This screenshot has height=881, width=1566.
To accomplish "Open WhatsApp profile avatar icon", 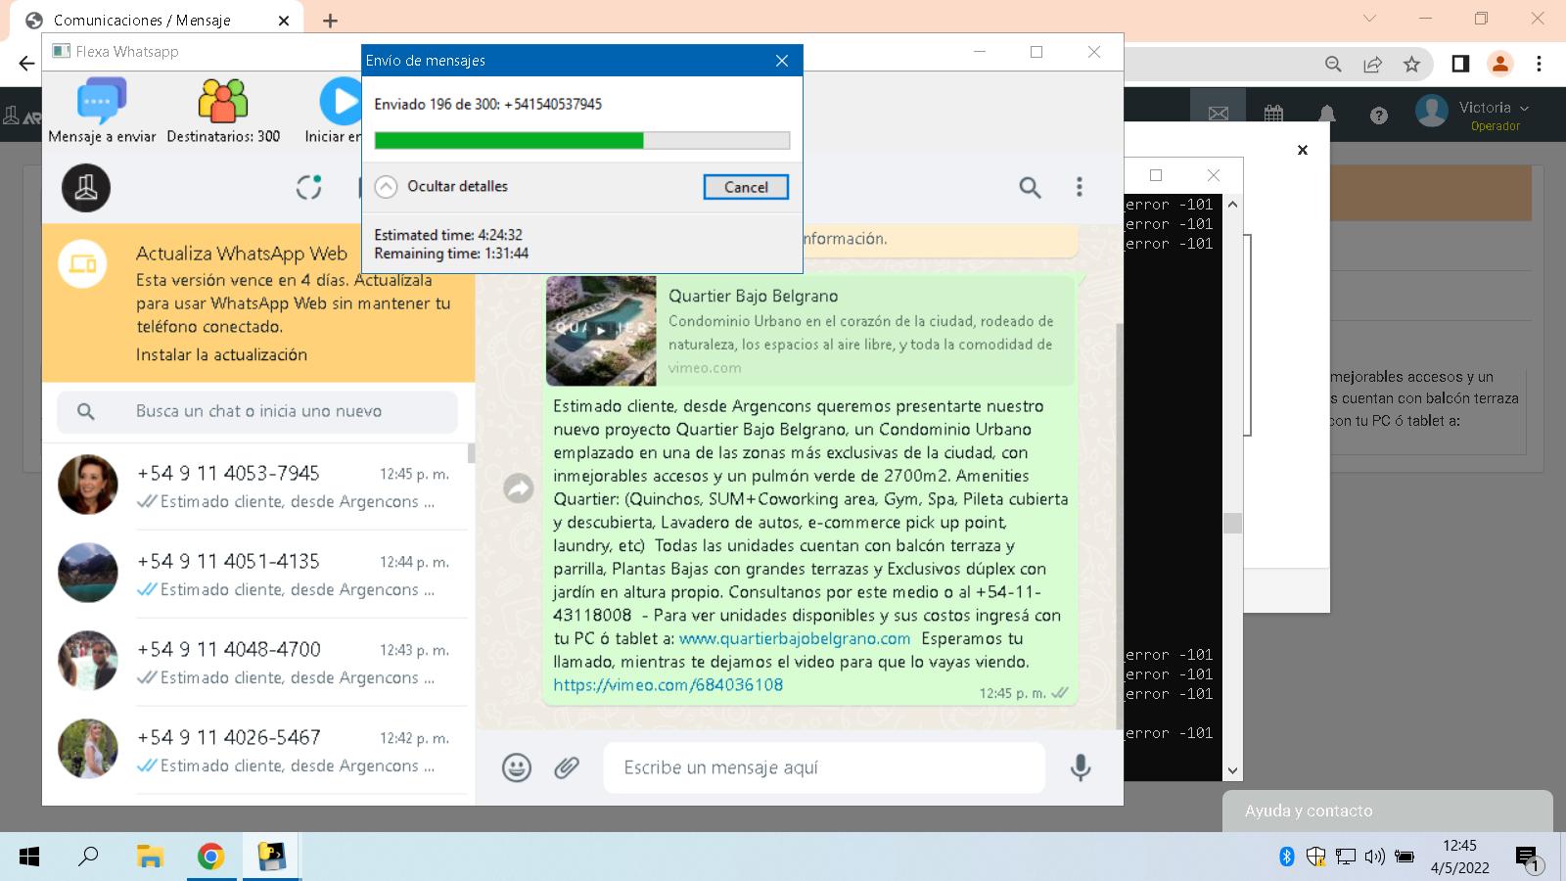I will pos(86,188).
